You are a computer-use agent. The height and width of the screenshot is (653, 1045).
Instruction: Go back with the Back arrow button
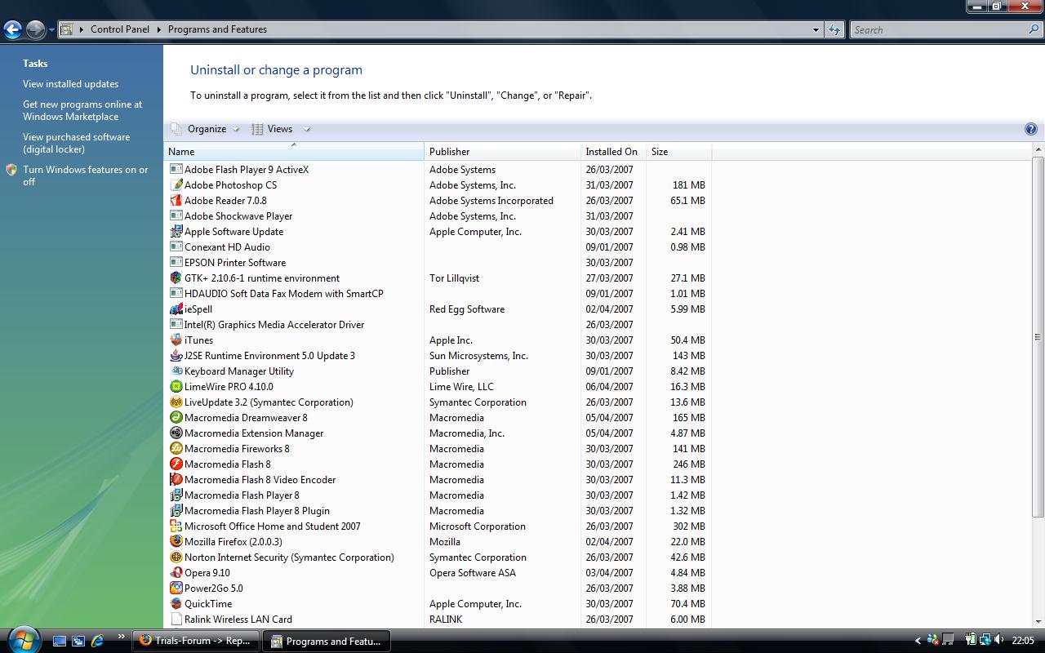coord(12,30)
